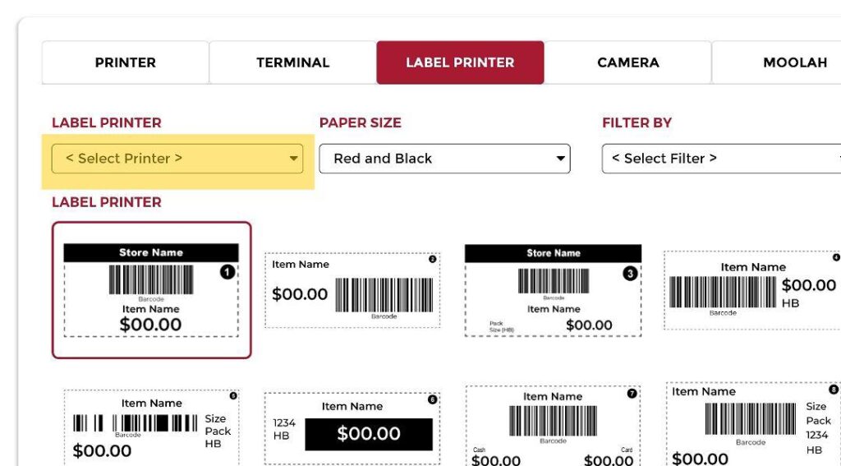This screenshot has width=841, height=466.
Task: Pick label template number 3 with store name
Action: click(x=553, y=289)
